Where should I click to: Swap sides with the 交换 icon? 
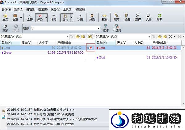point(6,28)
